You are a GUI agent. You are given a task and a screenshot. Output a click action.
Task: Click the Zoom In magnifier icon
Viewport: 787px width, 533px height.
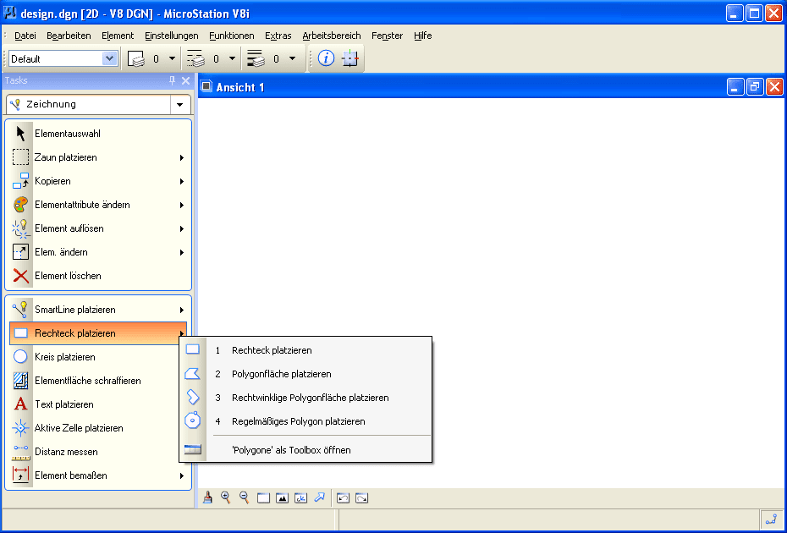(226, 498)
